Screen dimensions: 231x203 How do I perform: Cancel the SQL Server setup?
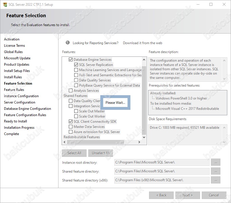pos(214,195)
